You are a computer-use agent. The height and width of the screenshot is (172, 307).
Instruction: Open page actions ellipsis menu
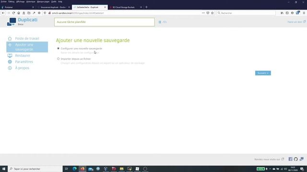point(203,13)
